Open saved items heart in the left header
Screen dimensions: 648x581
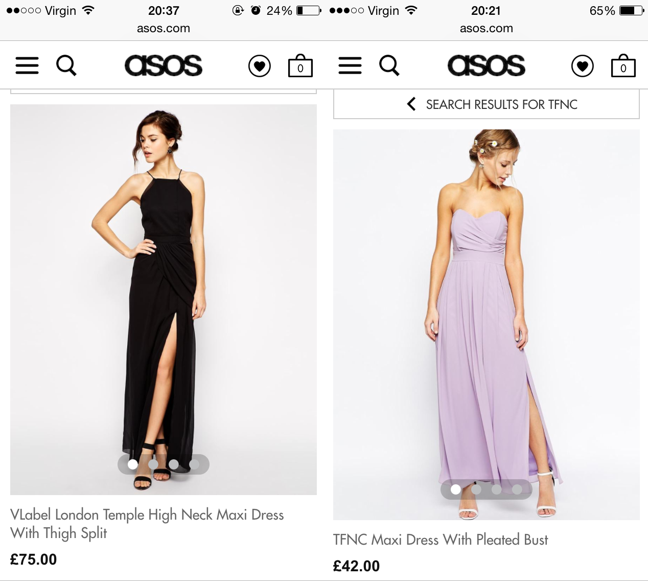pos(260,66)
